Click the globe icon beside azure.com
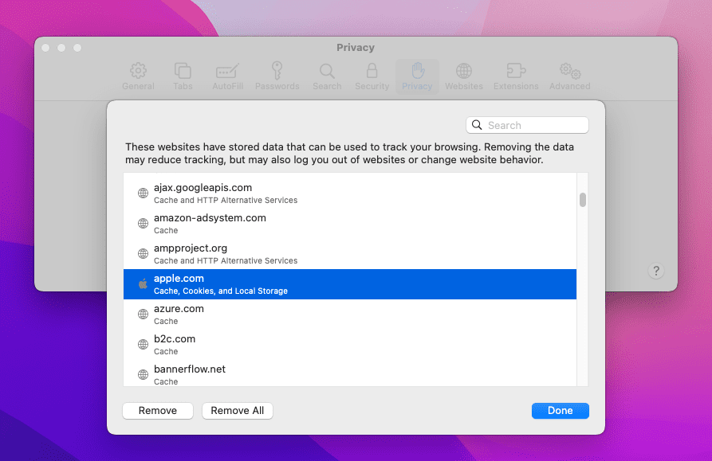 [143, 314]
